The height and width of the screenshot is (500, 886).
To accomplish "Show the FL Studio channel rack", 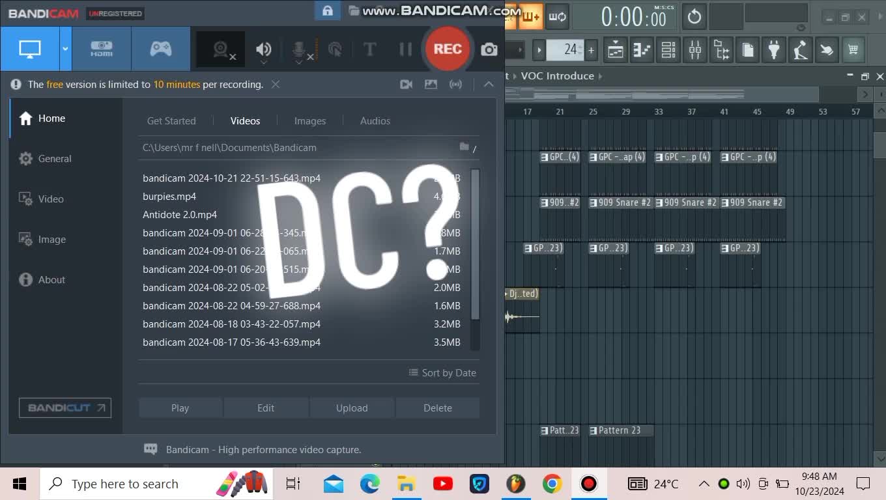I will (668, 50).
